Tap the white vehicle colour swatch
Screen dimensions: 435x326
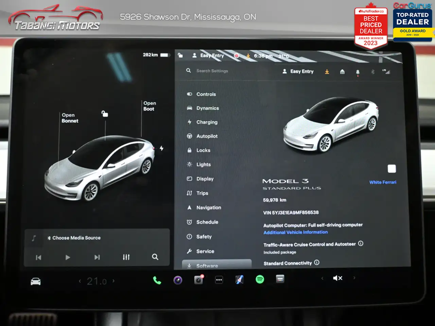click(x=392, y=169)
